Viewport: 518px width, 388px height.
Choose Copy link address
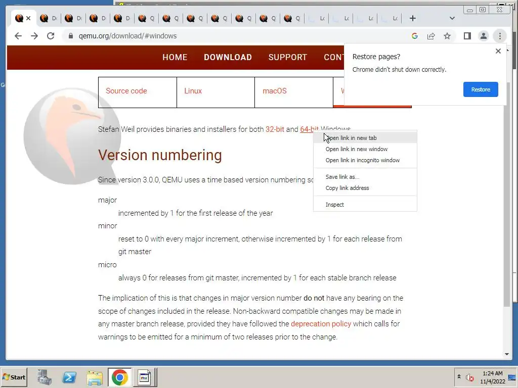click(365, 188)
